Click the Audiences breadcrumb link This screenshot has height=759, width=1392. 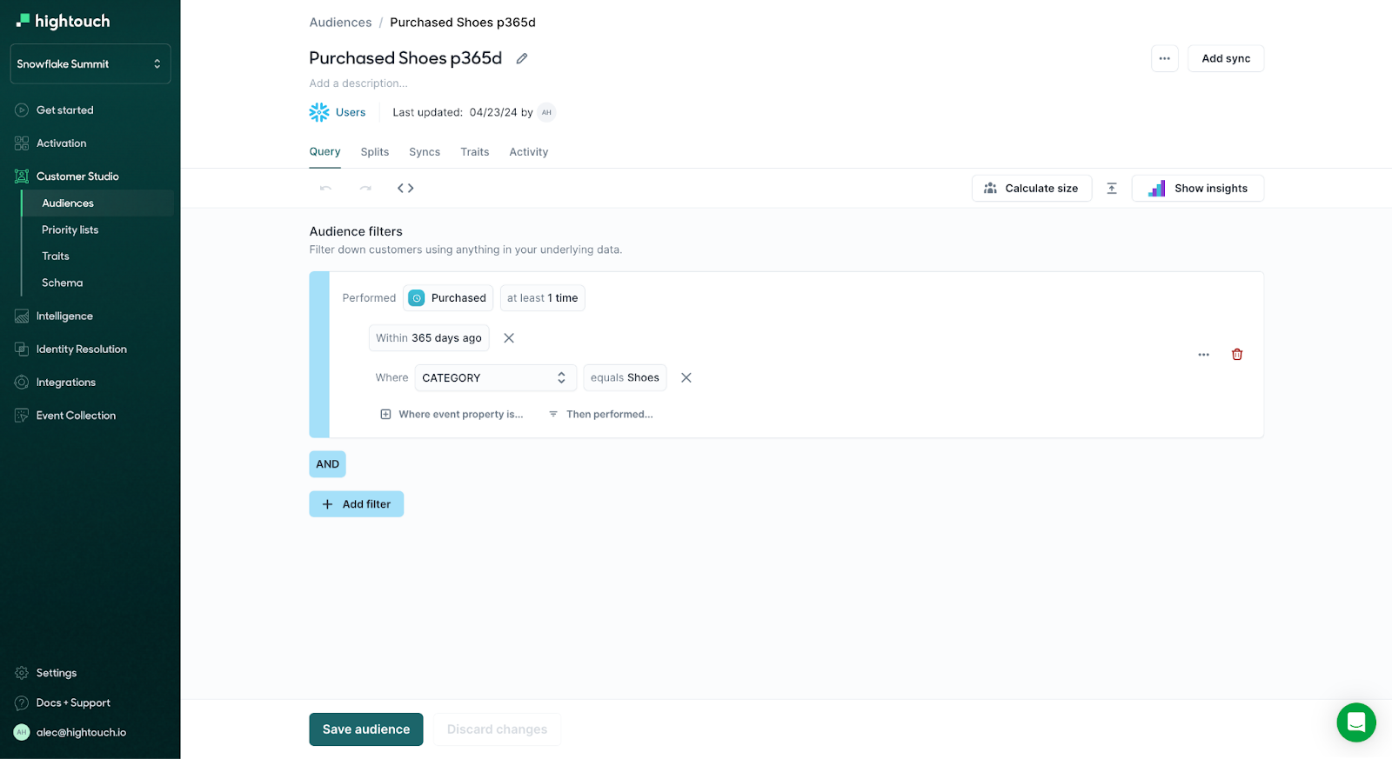(340, 23)
